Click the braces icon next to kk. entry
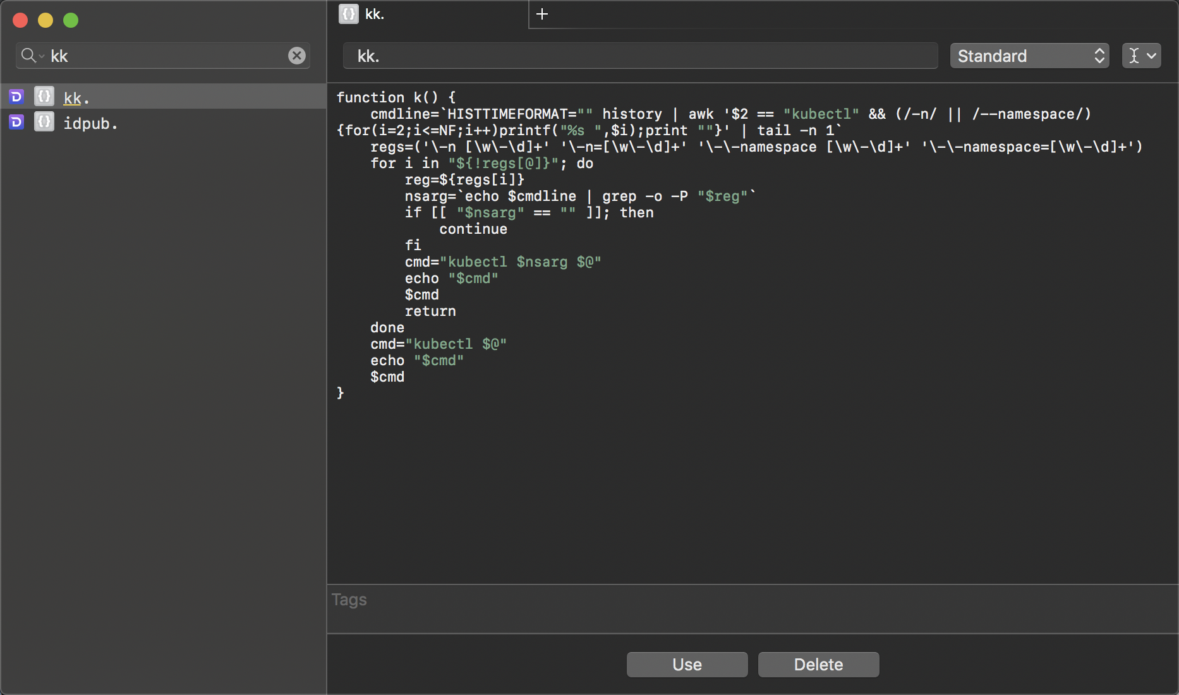Image resolution: width=1179 pixels, height=695 pixels. 44,97
